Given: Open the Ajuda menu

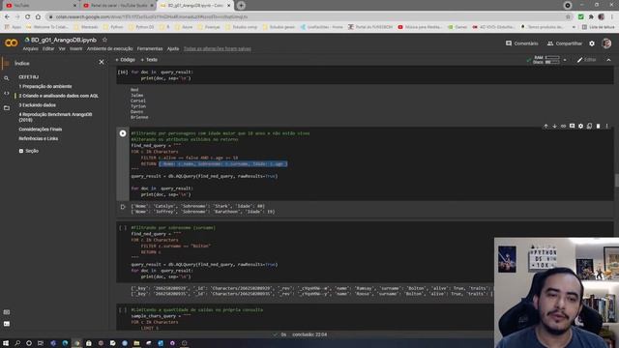Looking at the screenshot, I should (x=173, y=49).
